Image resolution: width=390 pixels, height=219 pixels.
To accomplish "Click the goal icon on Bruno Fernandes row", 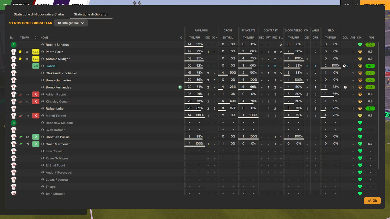I will tap(345, 87).
